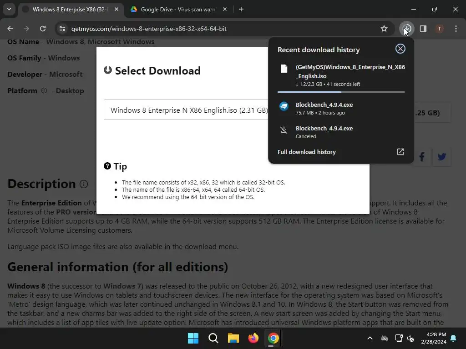
Task: Share the page on Facebook
Action: [x=422, y=156]
